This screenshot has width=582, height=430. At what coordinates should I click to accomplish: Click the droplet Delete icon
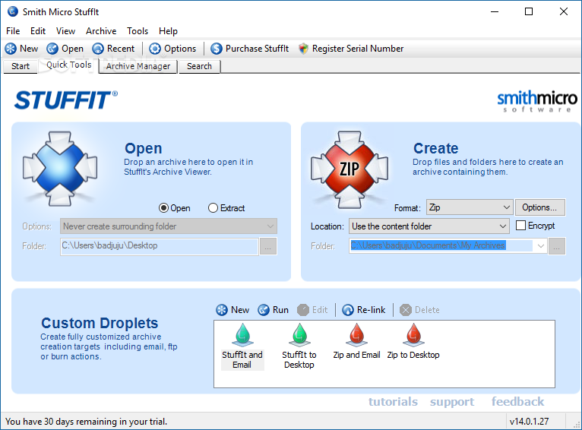point(406,310)
